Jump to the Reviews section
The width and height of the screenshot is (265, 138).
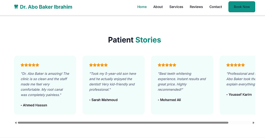click(x=196, y=7)
